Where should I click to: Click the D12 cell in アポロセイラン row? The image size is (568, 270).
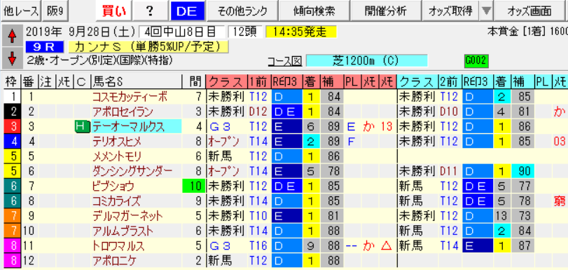point(258,112)
